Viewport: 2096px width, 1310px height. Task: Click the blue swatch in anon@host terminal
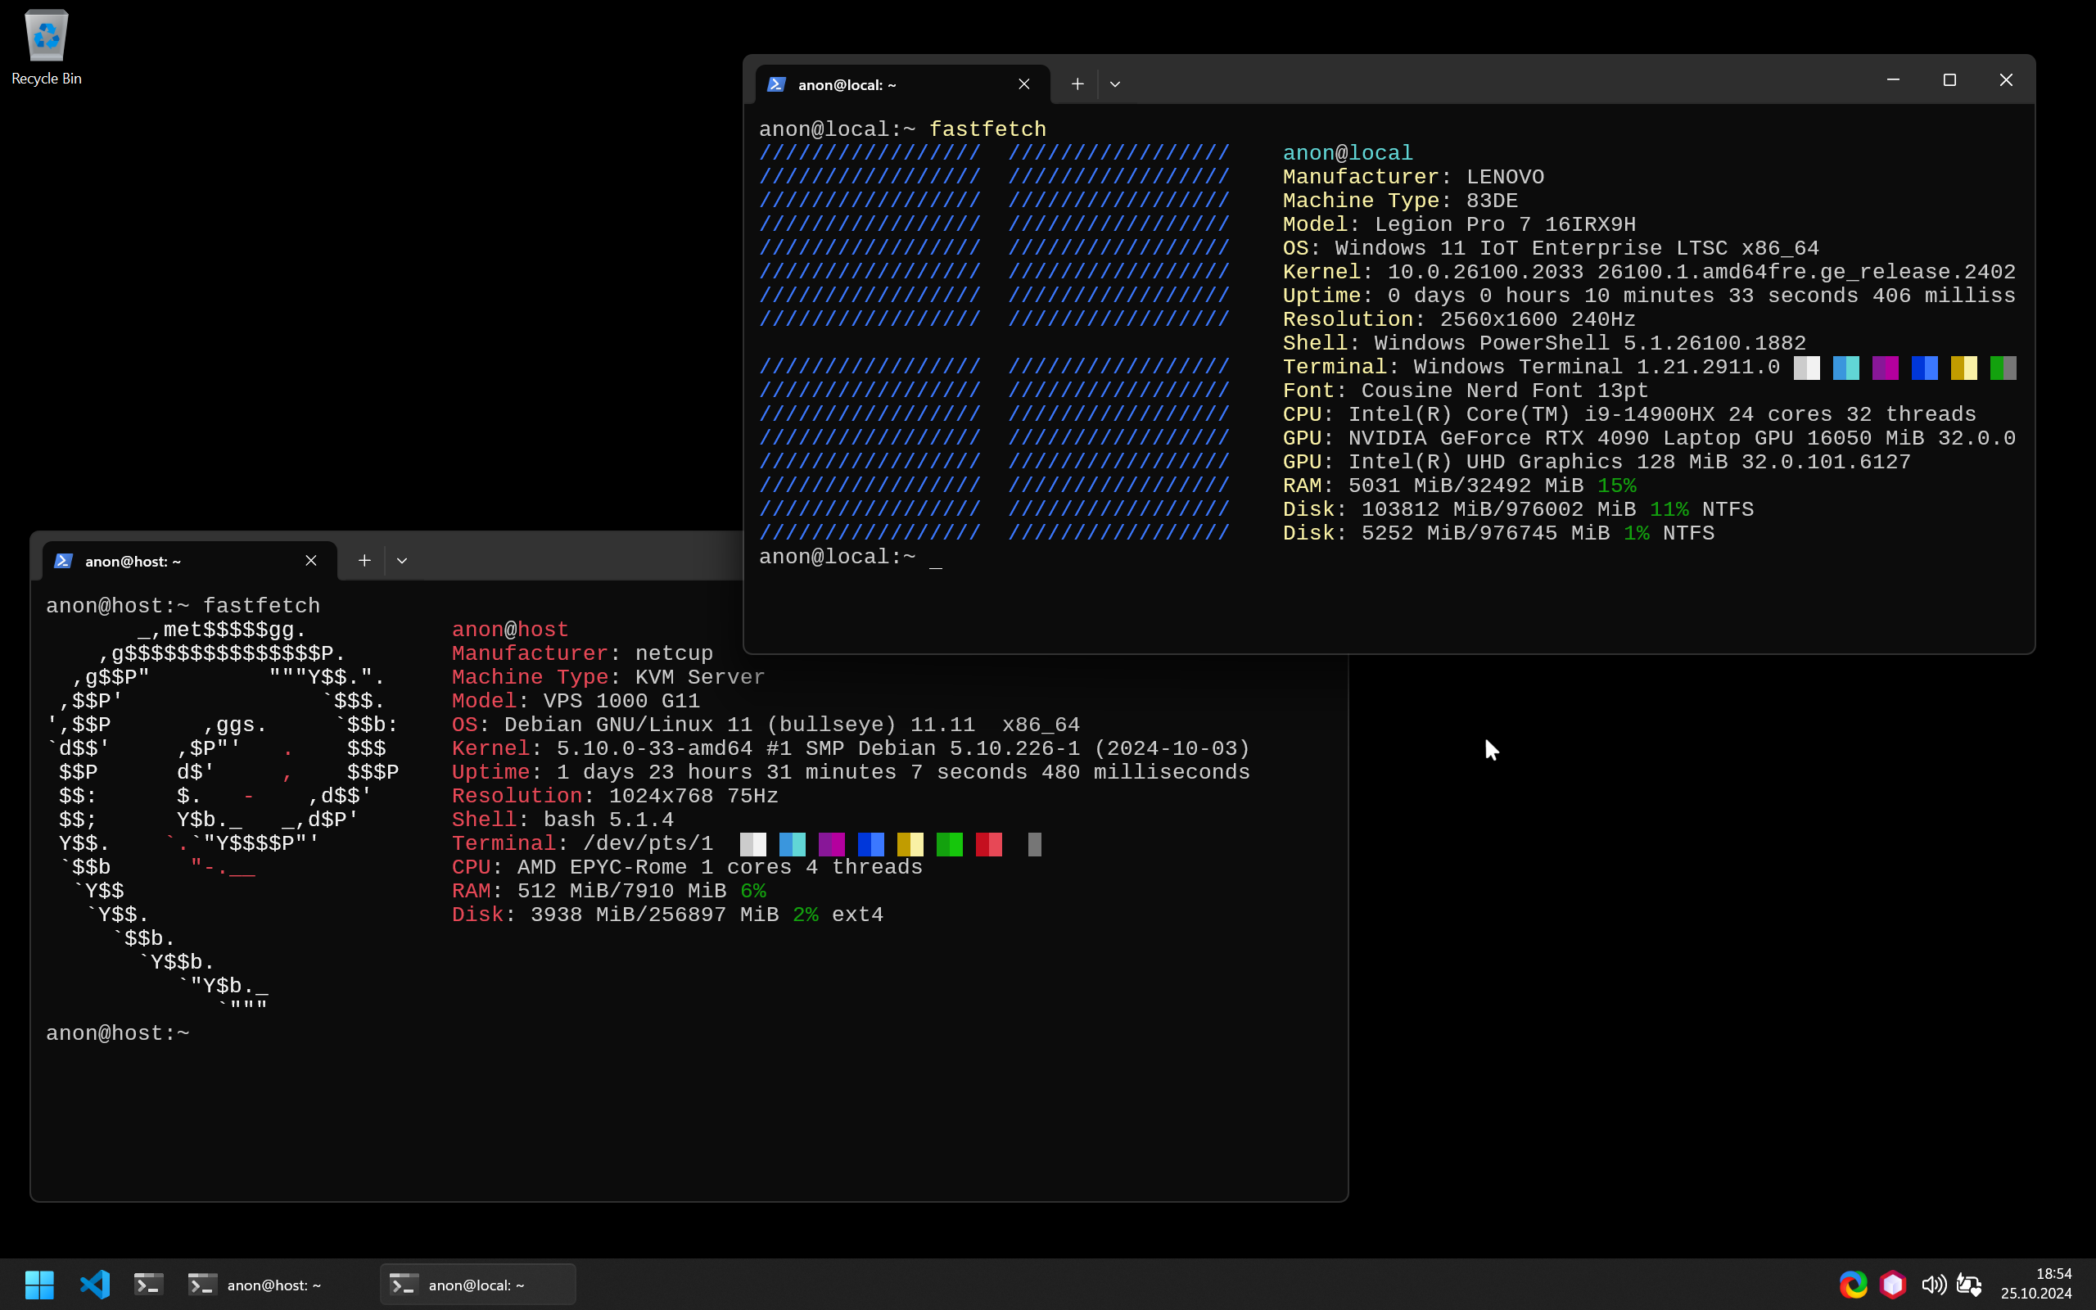click(871, 845)
